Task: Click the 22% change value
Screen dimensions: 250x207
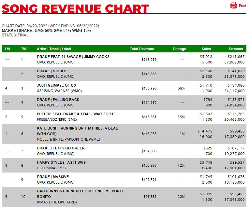Action: coord(181,197)
